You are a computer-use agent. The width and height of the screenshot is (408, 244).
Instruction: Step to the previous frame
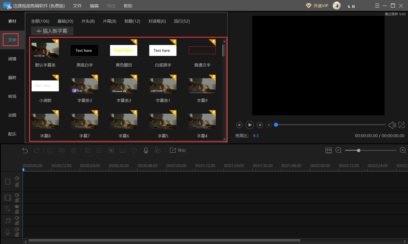(x=239, y=125)
